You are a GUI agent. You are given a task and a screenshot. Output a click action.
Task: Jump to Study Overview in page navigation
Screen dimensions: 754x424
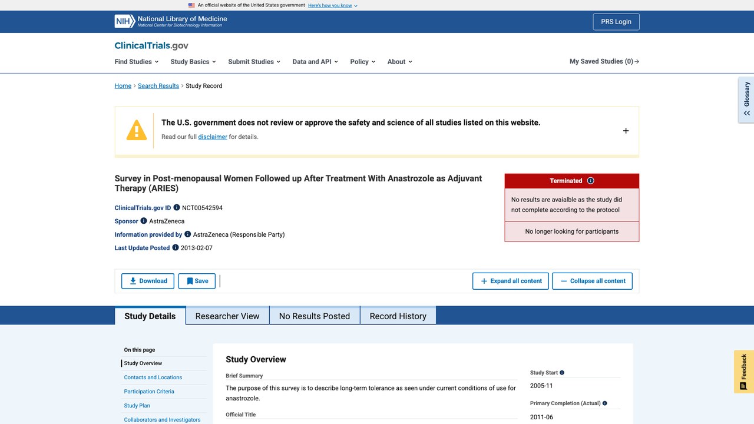point(143,363)
